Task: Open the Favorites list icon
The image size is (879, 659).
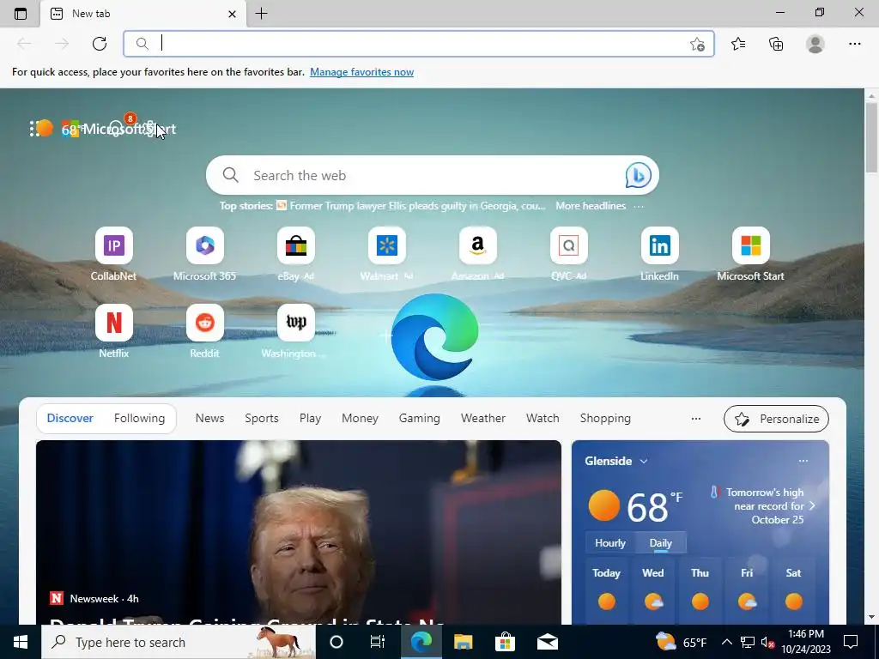Action: (x=738, y=44)
